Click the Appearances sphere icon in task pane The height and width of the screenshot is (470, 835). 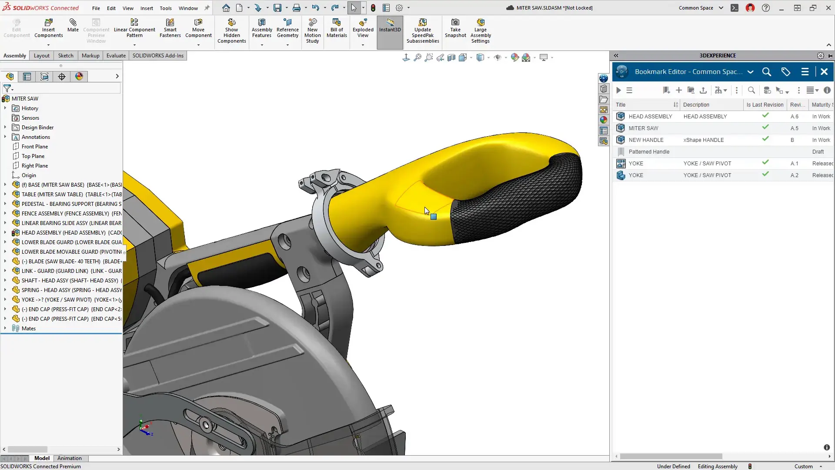pos(604,120)
